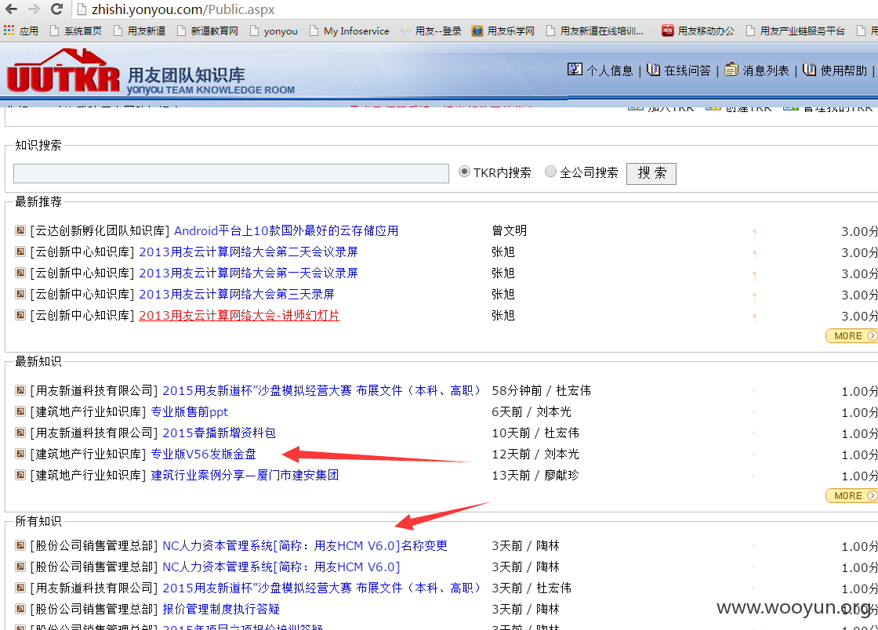Click the 58分钟前 / 杜宏伟 entry
Image resolution: width=878 pixels, height=630 pixels.
tap(541, 390)
